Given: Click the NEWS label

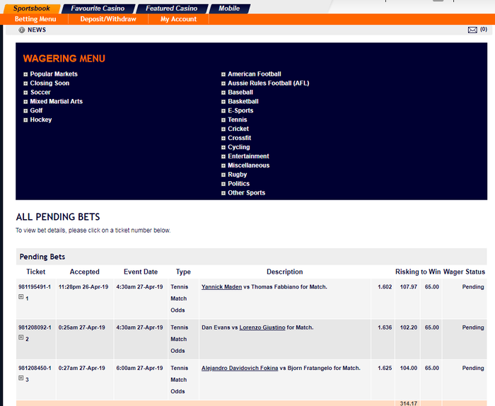Looking at the screenshot, I should tap(37, 30).
